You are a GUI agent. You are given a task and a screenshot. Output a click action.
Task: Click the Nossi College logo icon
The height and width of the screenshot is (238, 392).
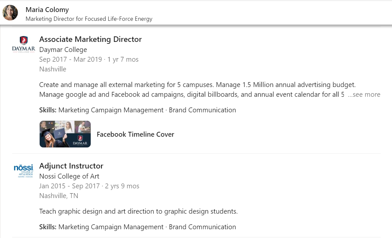point(23,171)
